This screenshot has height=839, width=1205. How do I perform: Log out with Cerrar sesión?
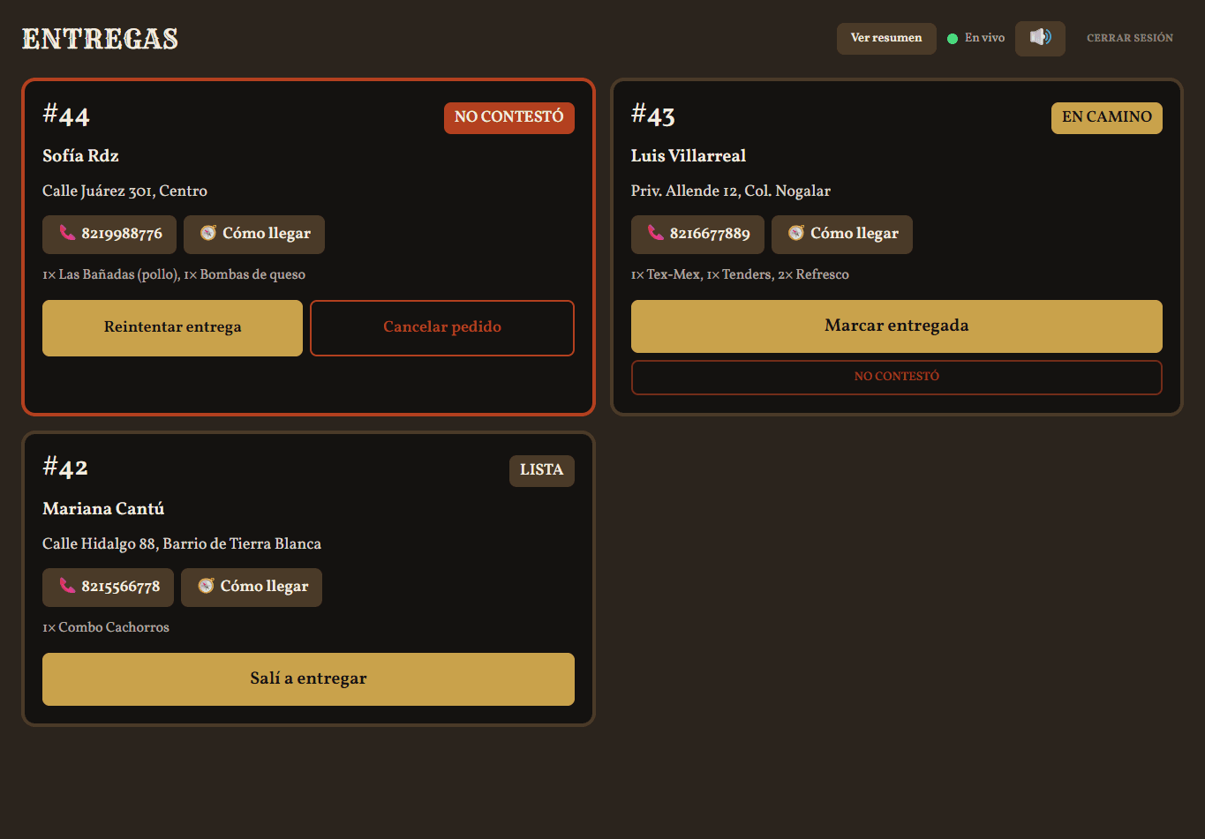(x=1130, y=38)
